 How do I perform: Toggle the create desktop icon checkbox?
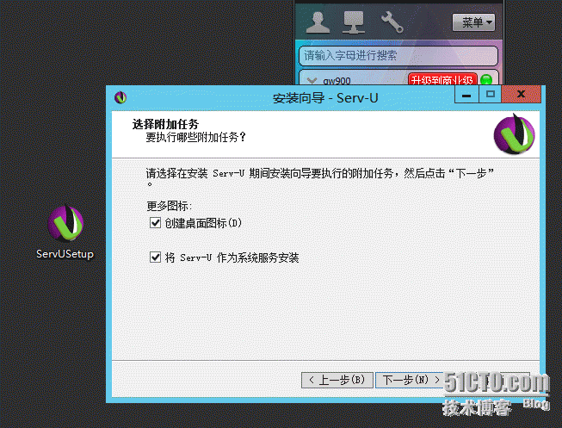pyautogui.click(x=155, y=223)
